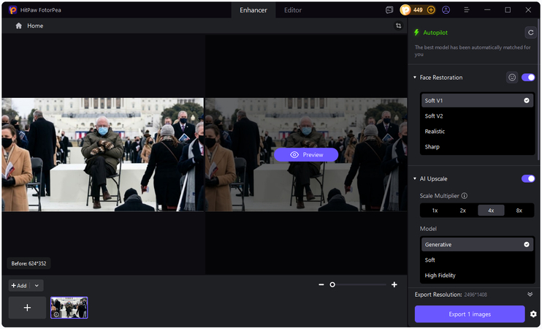Open export settings gear icon

click(x=533, y=314)
